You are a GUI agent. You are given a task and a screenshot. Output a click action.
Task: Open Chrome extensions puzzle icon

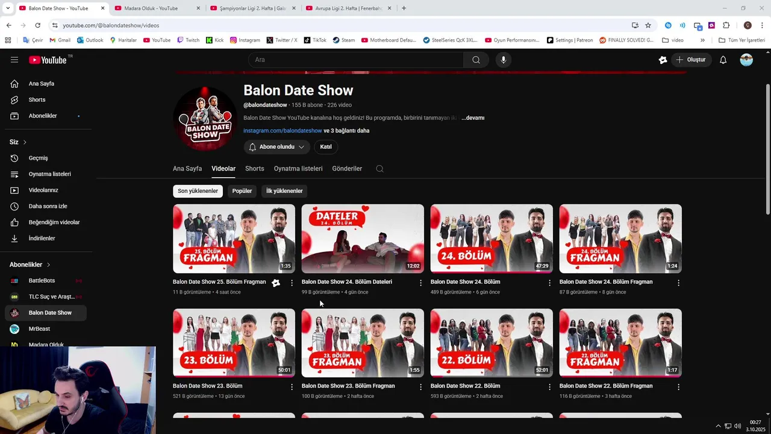[x=726, y=25]
